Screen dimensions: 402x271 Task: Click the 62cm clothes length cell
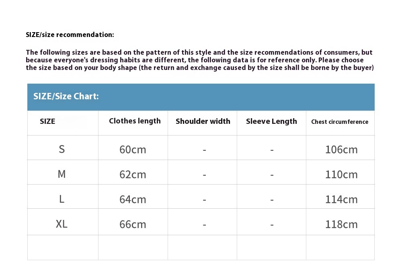(133, 175)
